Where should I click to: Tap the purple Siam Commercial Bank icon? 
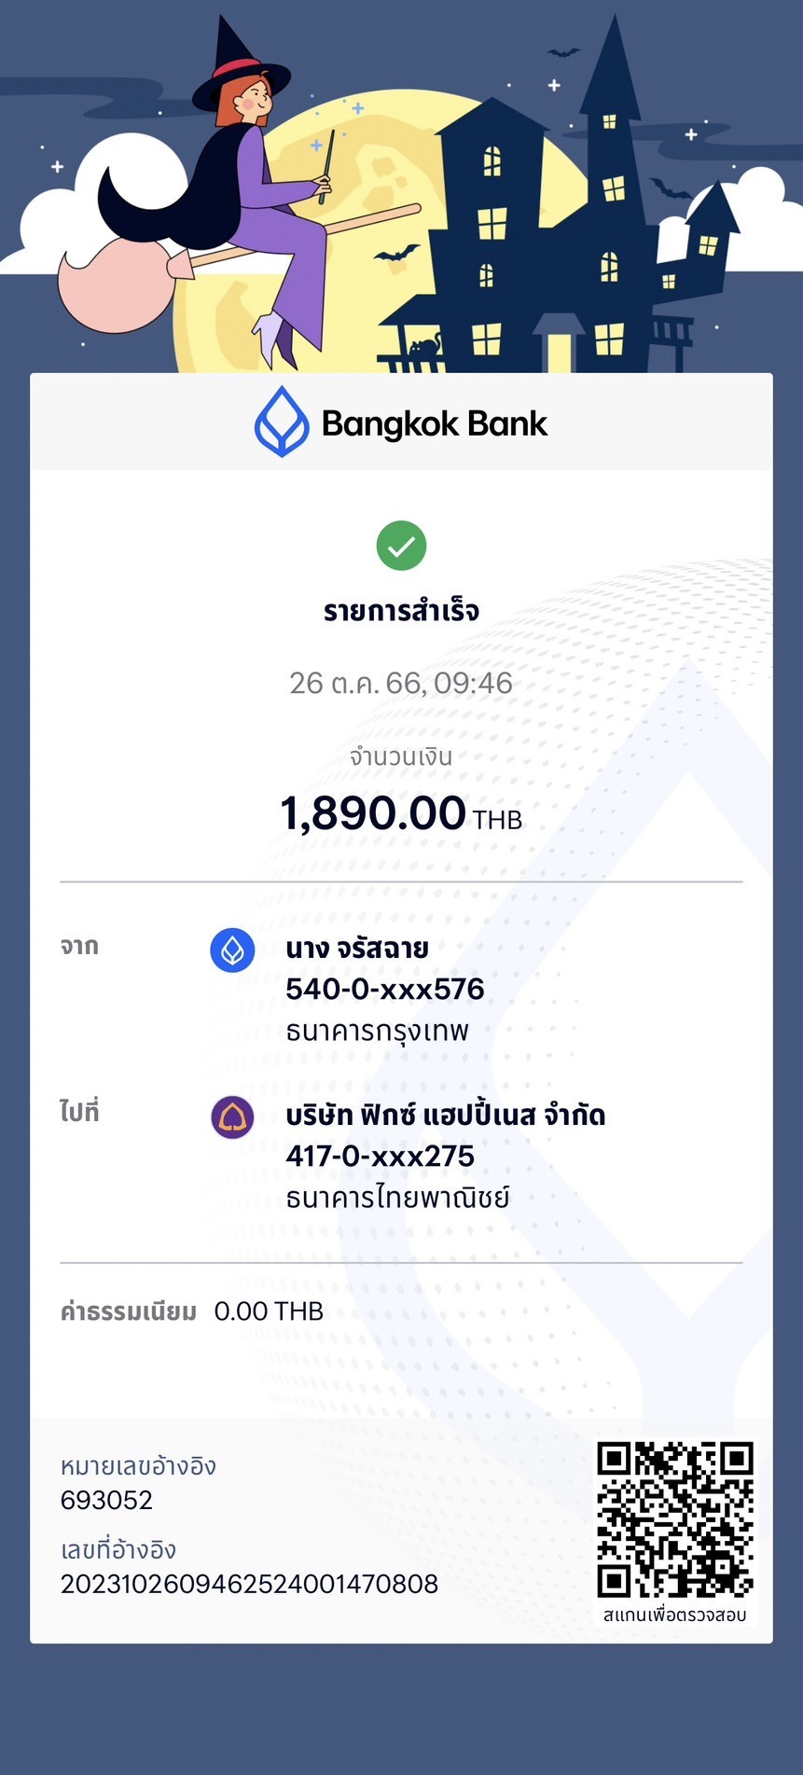click(x=232, y=1117)
